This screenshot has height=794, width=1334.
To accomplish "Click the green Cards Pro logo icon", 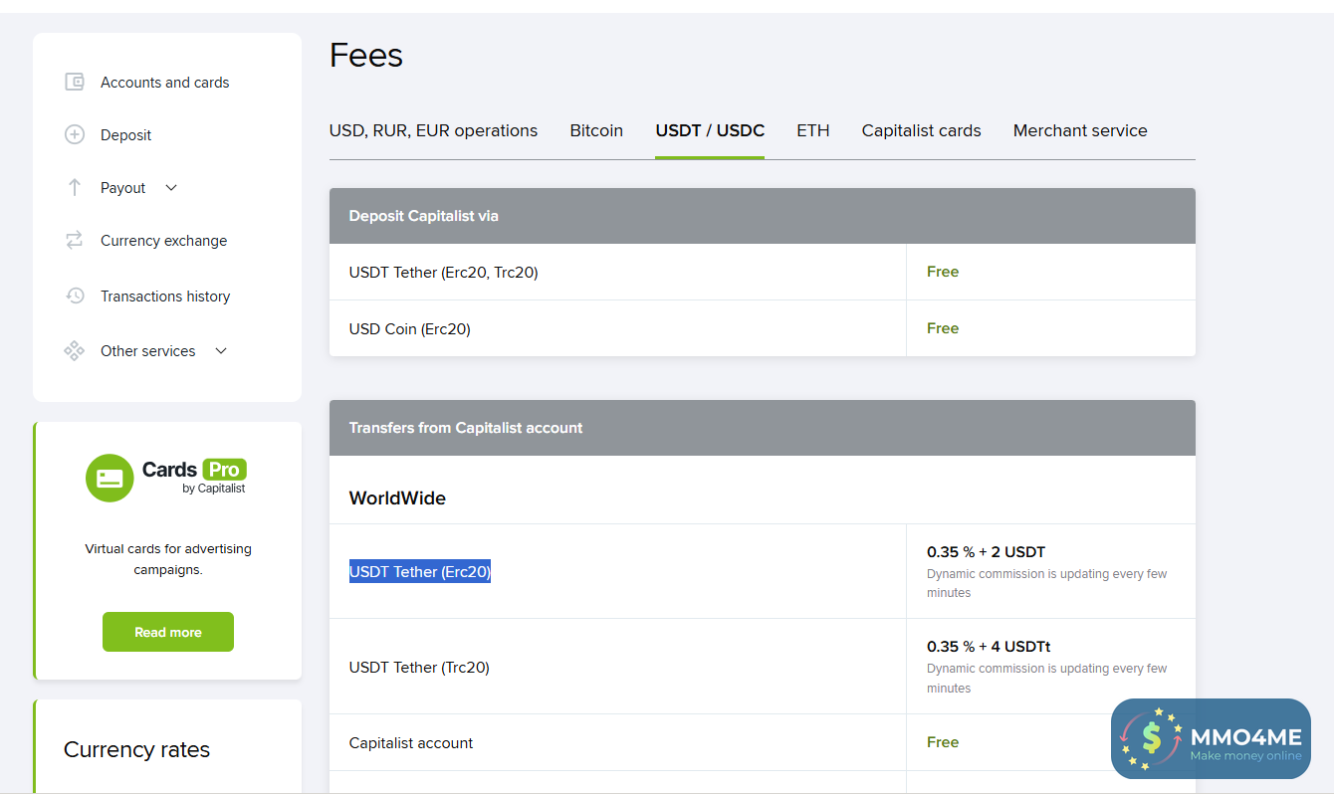I will point(110,478).
